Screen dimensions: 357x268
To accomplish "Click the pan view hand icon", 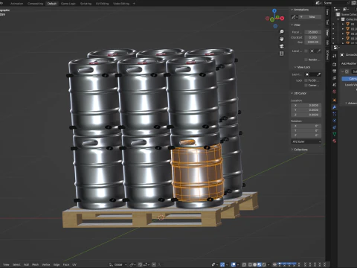I will coord(282,39).
